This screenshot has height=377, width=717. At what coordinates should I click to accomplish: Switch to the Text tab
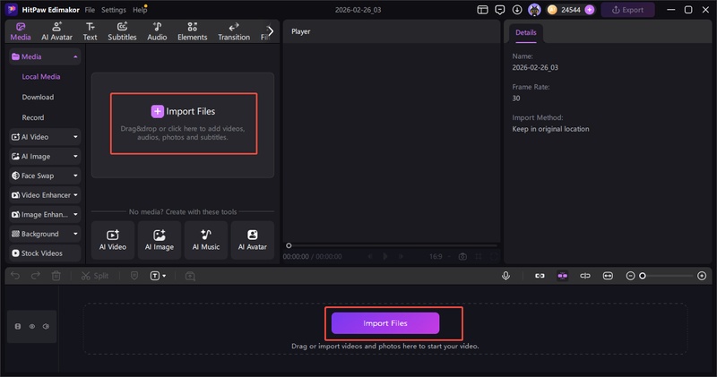[91, 31]
